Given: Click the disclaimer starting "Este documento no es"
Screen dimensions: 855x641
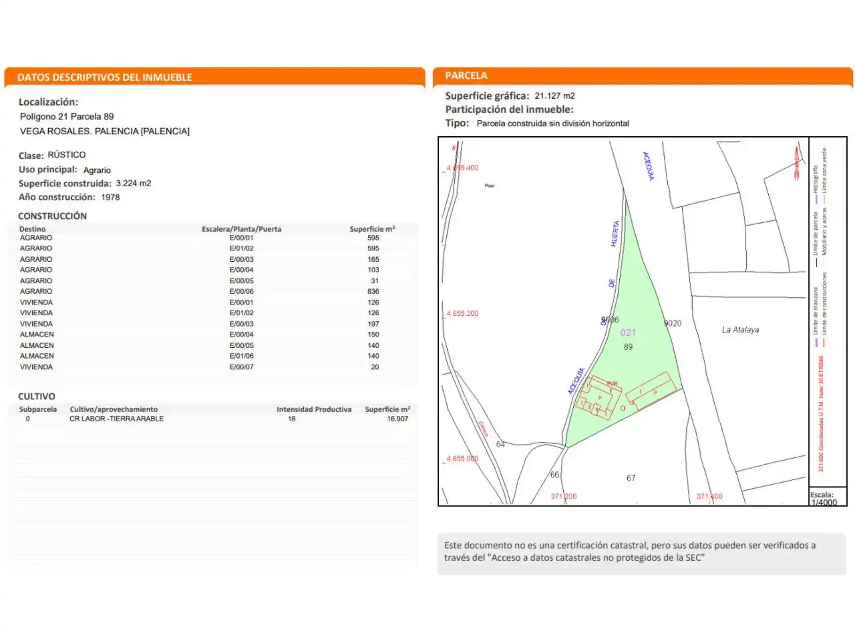Looking at the screenshot, I should [x=630, y=552].
